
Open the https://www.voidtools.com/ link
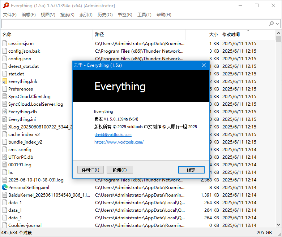tap(119, 142)
